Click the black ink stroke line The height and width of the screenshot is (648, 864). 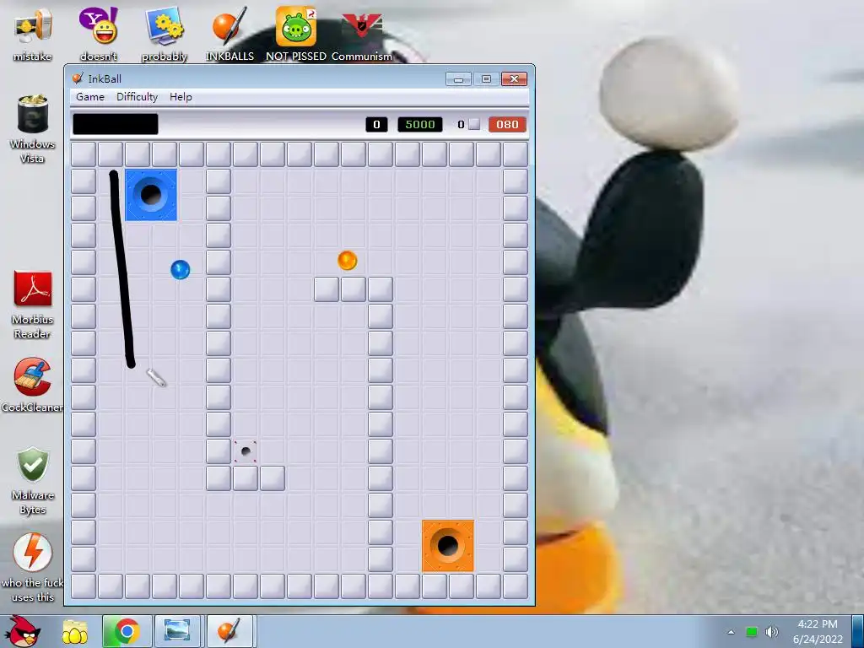click(x=121, y=269)
